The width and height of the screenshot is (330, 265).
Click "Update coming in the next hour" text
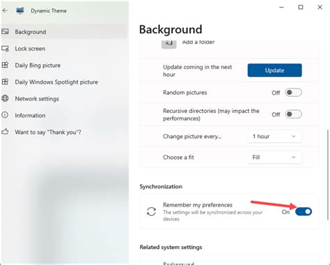[x=197, y=70]
